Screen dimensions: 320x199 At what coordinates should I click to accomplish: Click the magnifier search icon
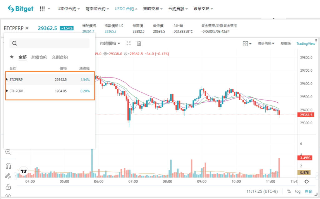point(14,43)
